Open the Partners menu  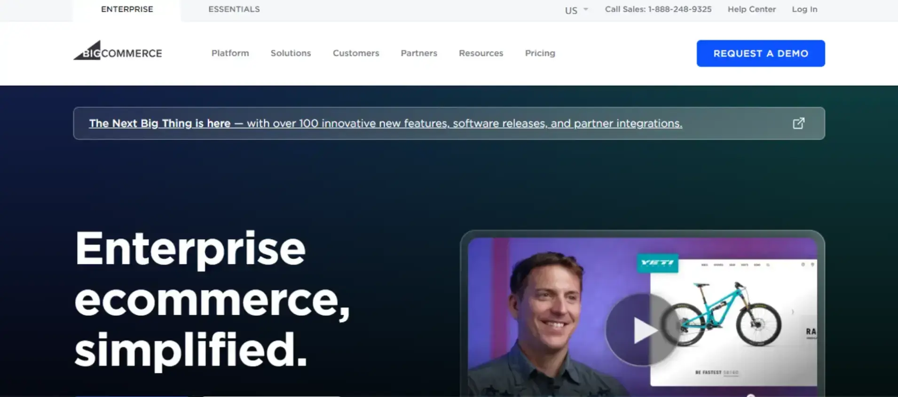419,53
